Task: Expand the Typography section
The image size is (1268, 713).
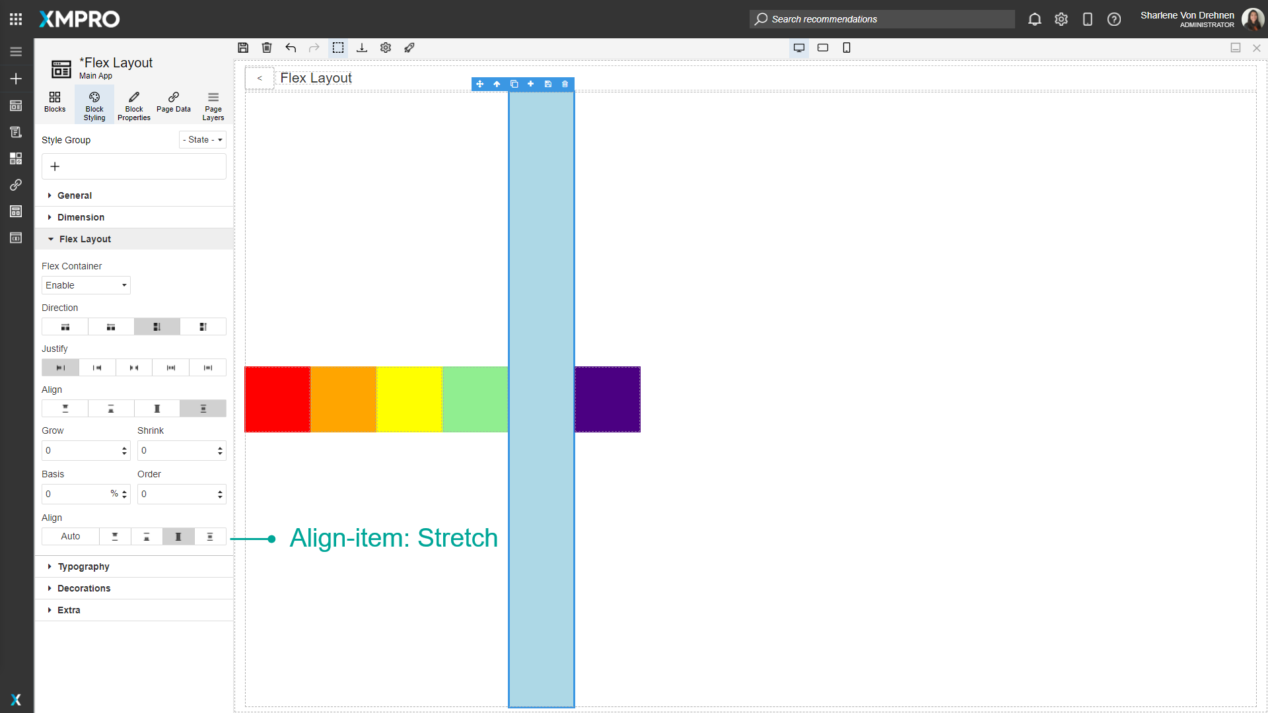Action: pyautogui.click(x=83, y=566)
